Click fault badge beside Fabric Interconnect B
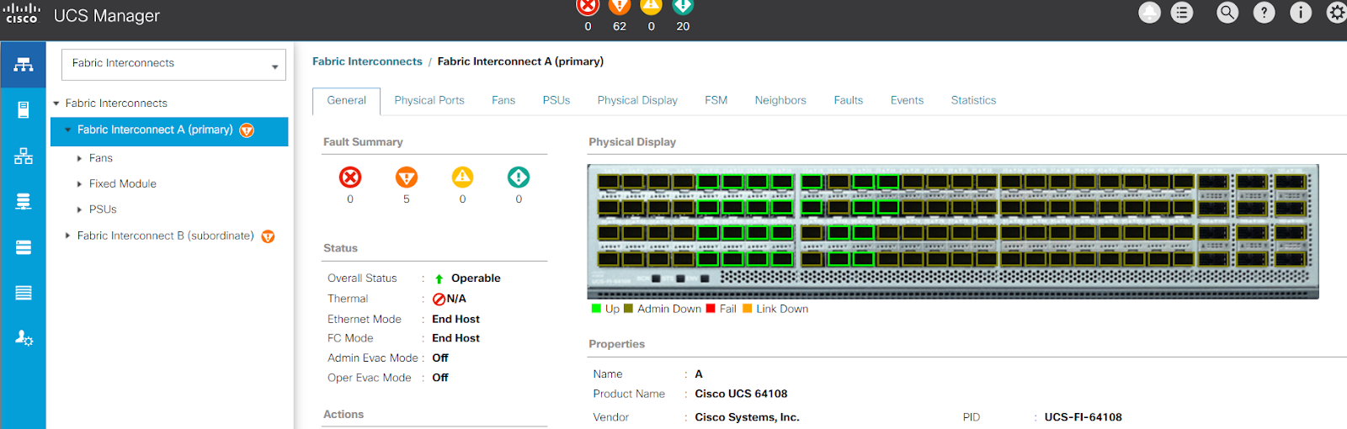The height and width of the screenshot is (429, 1347). click(x=268, y=236)
